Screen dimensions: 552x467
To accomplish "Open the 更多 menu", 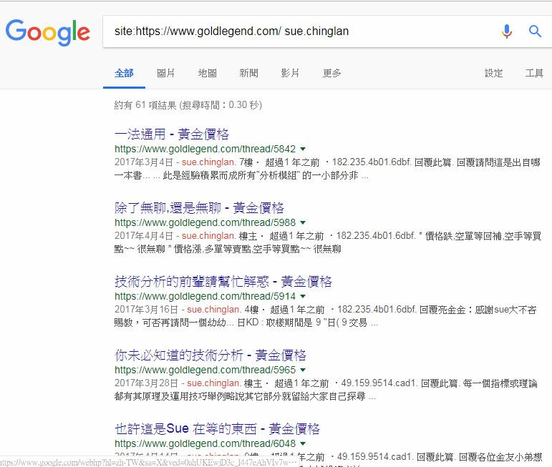I will (332, 73).
